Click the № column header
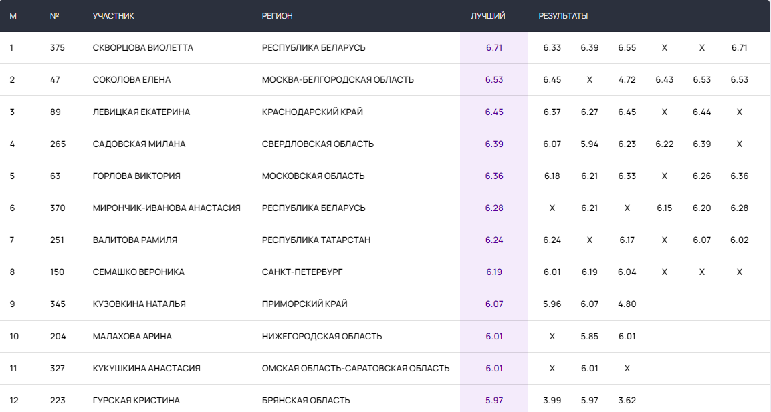 click(x=54, y=16)
